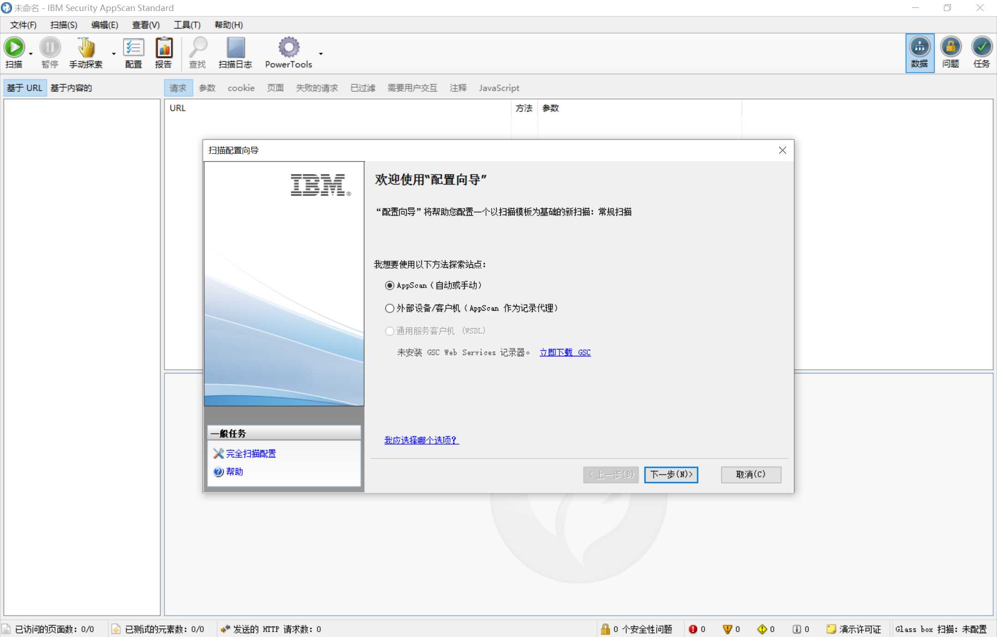Close the 扫描配置向导 dialog
This screenshot has width=997, height=637.
coord(782,150)
